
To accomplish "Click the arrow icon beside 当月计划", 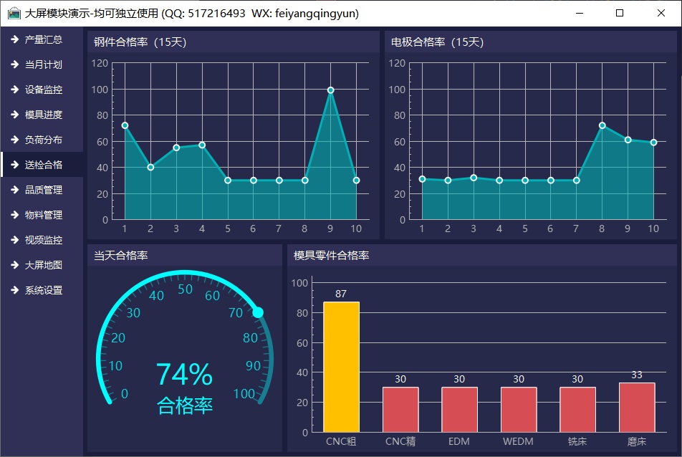I will pos(14,64).
